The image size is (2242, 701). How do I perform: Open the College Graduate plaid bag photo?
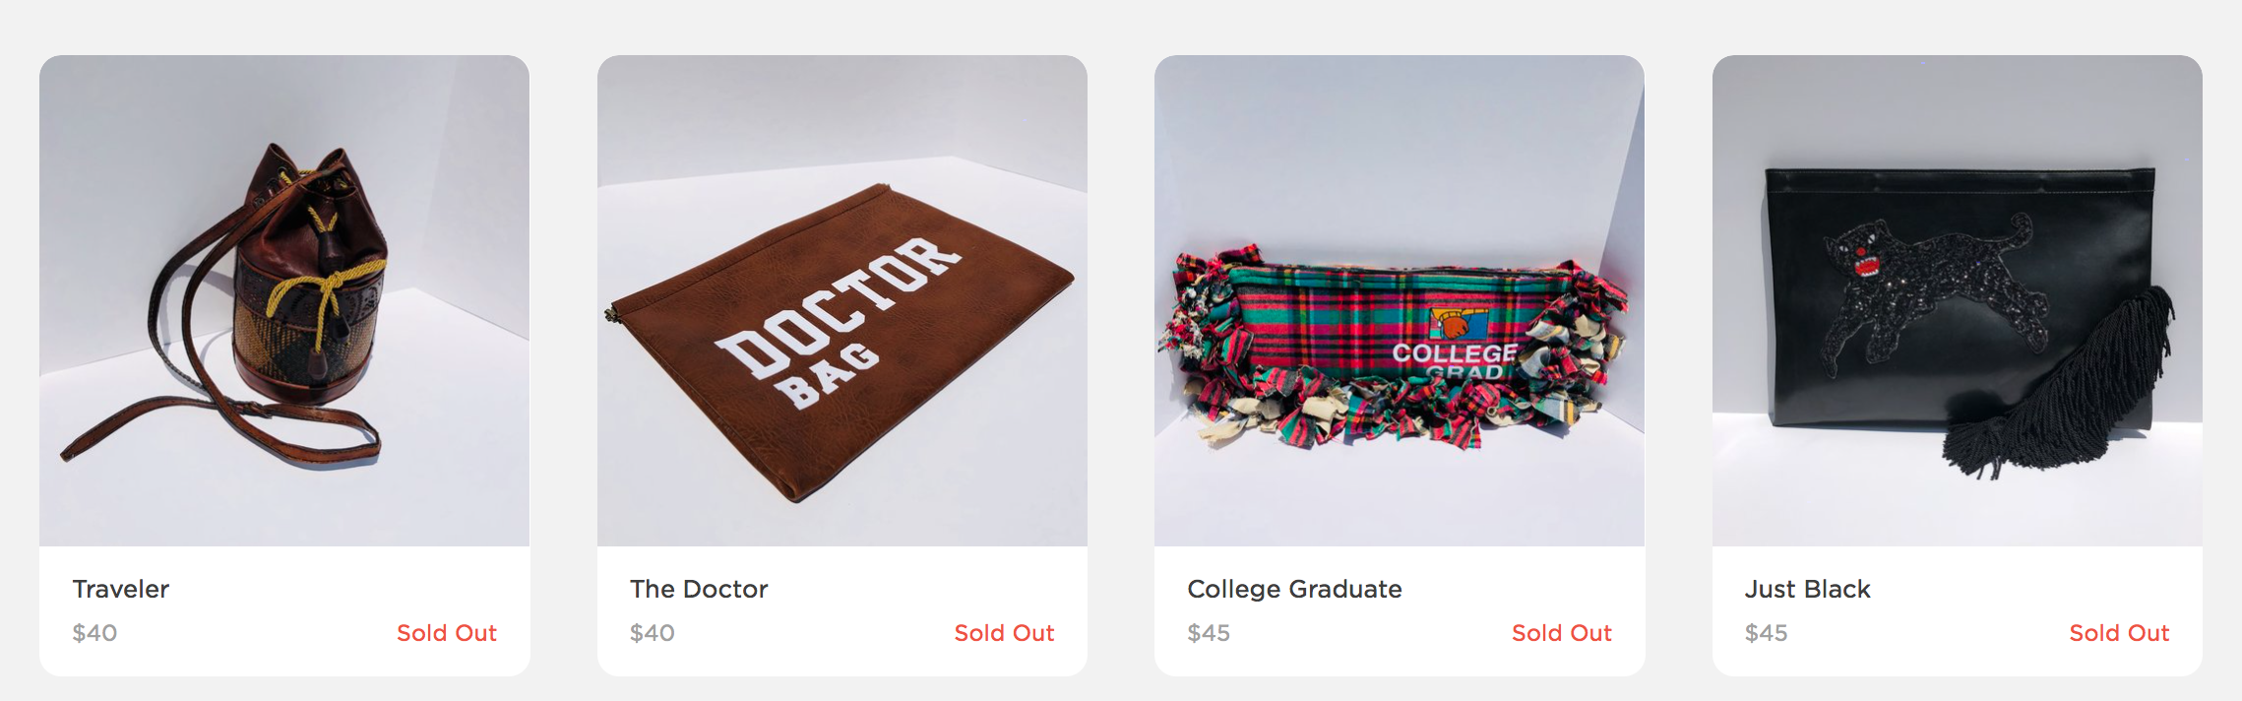point(1400,300)
